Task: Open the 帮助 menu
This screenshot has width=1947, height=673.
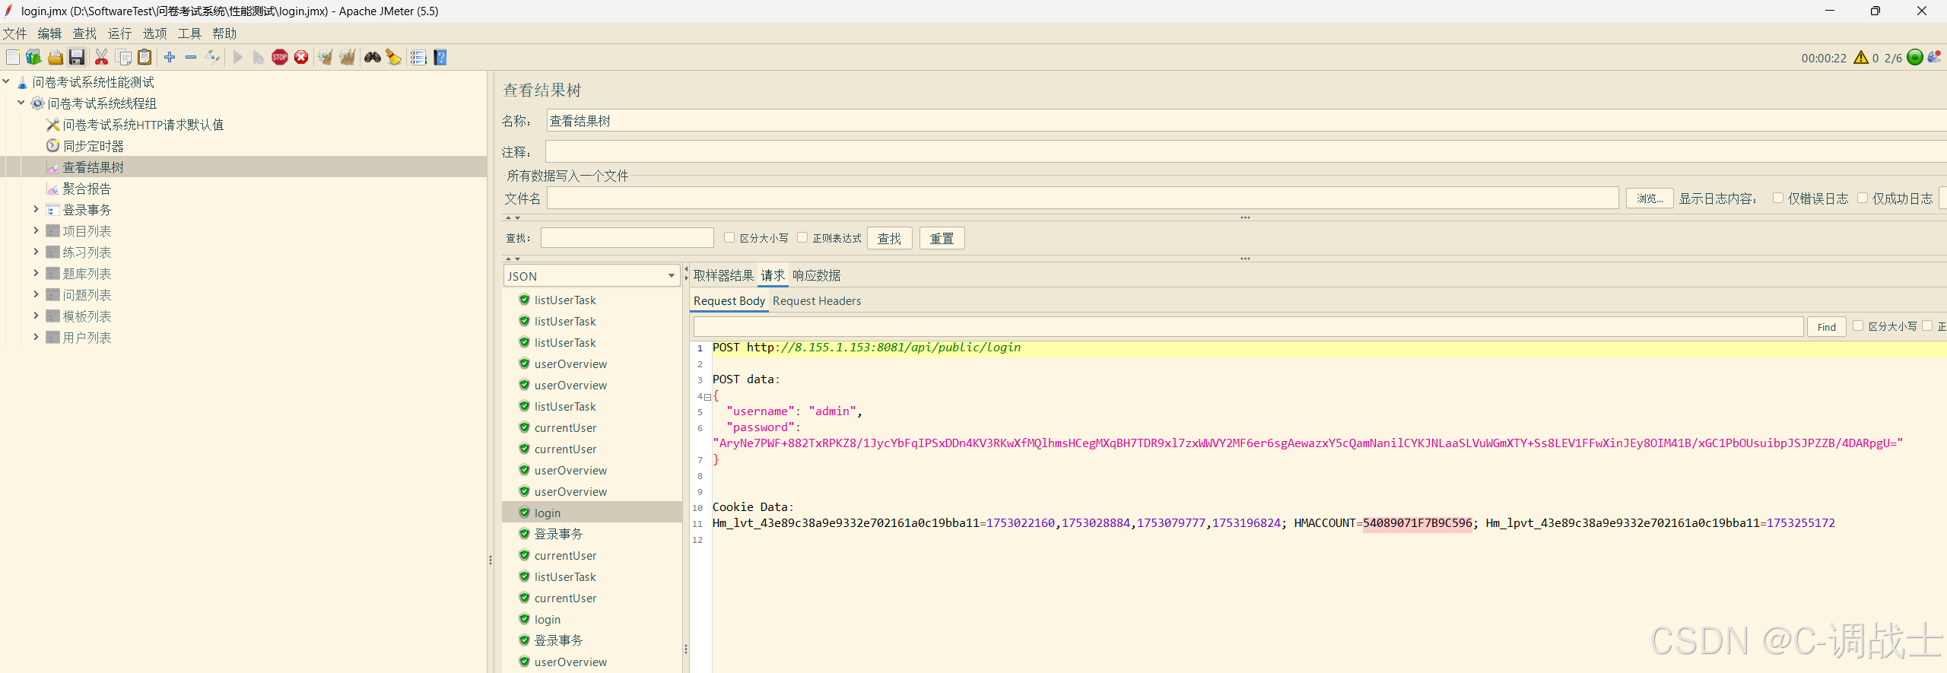Action: pos(224,33)
